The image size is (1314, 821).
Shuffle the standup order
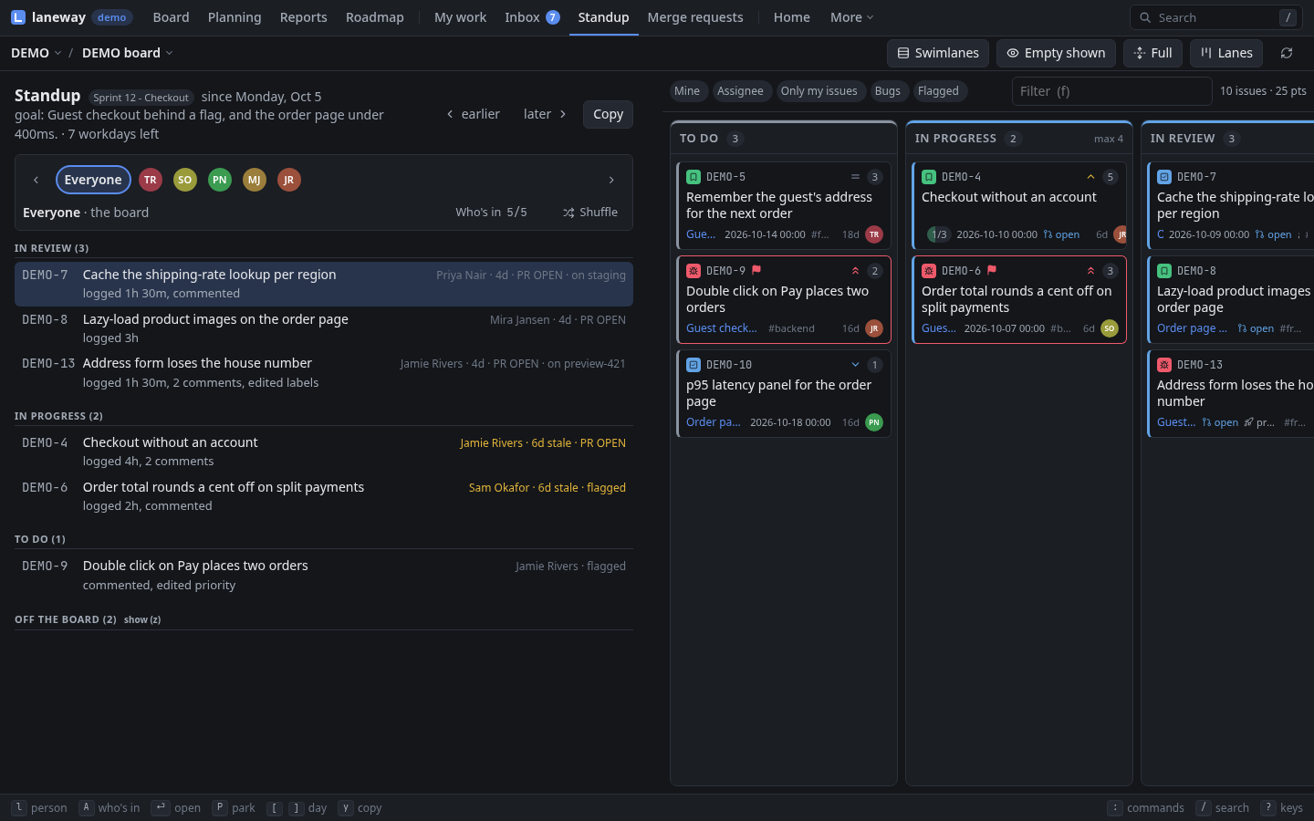click(590, 213)
